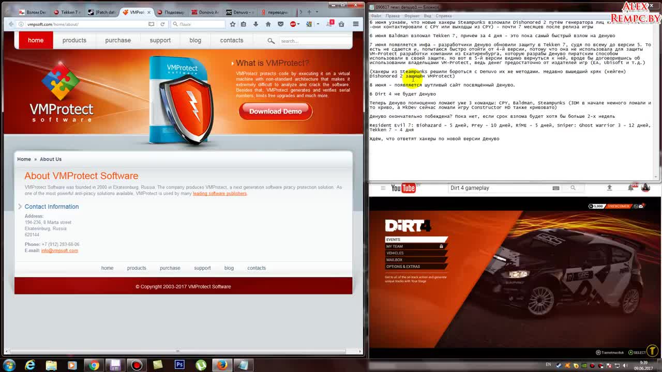This screenshot has height=372, width=662.
Task: Click Home in the breadcrumb
Action: click(24, 159)
